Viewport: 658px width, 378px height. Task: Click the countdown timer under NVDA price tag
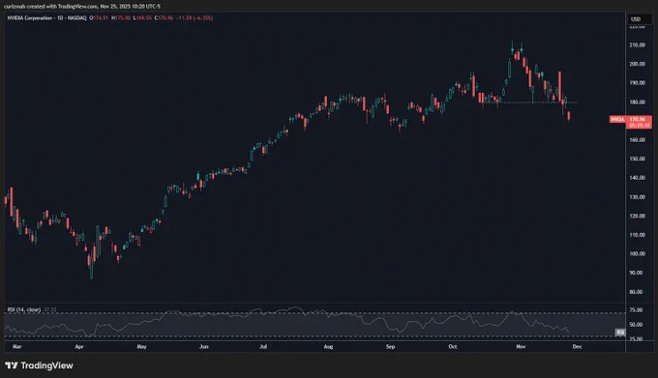(x=640, y=126)
